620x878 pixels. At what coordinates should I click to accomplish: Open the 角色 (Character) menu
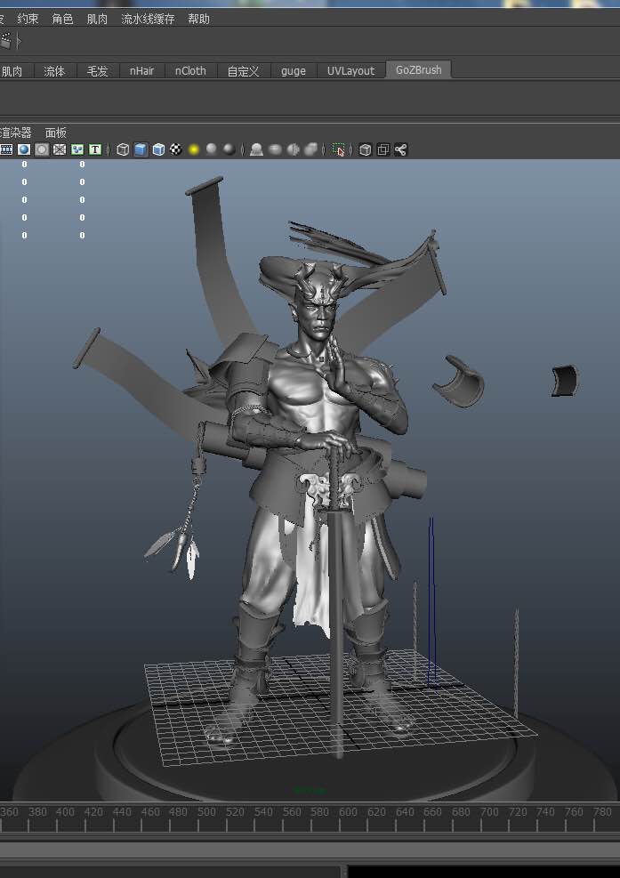tap(62, 19)
